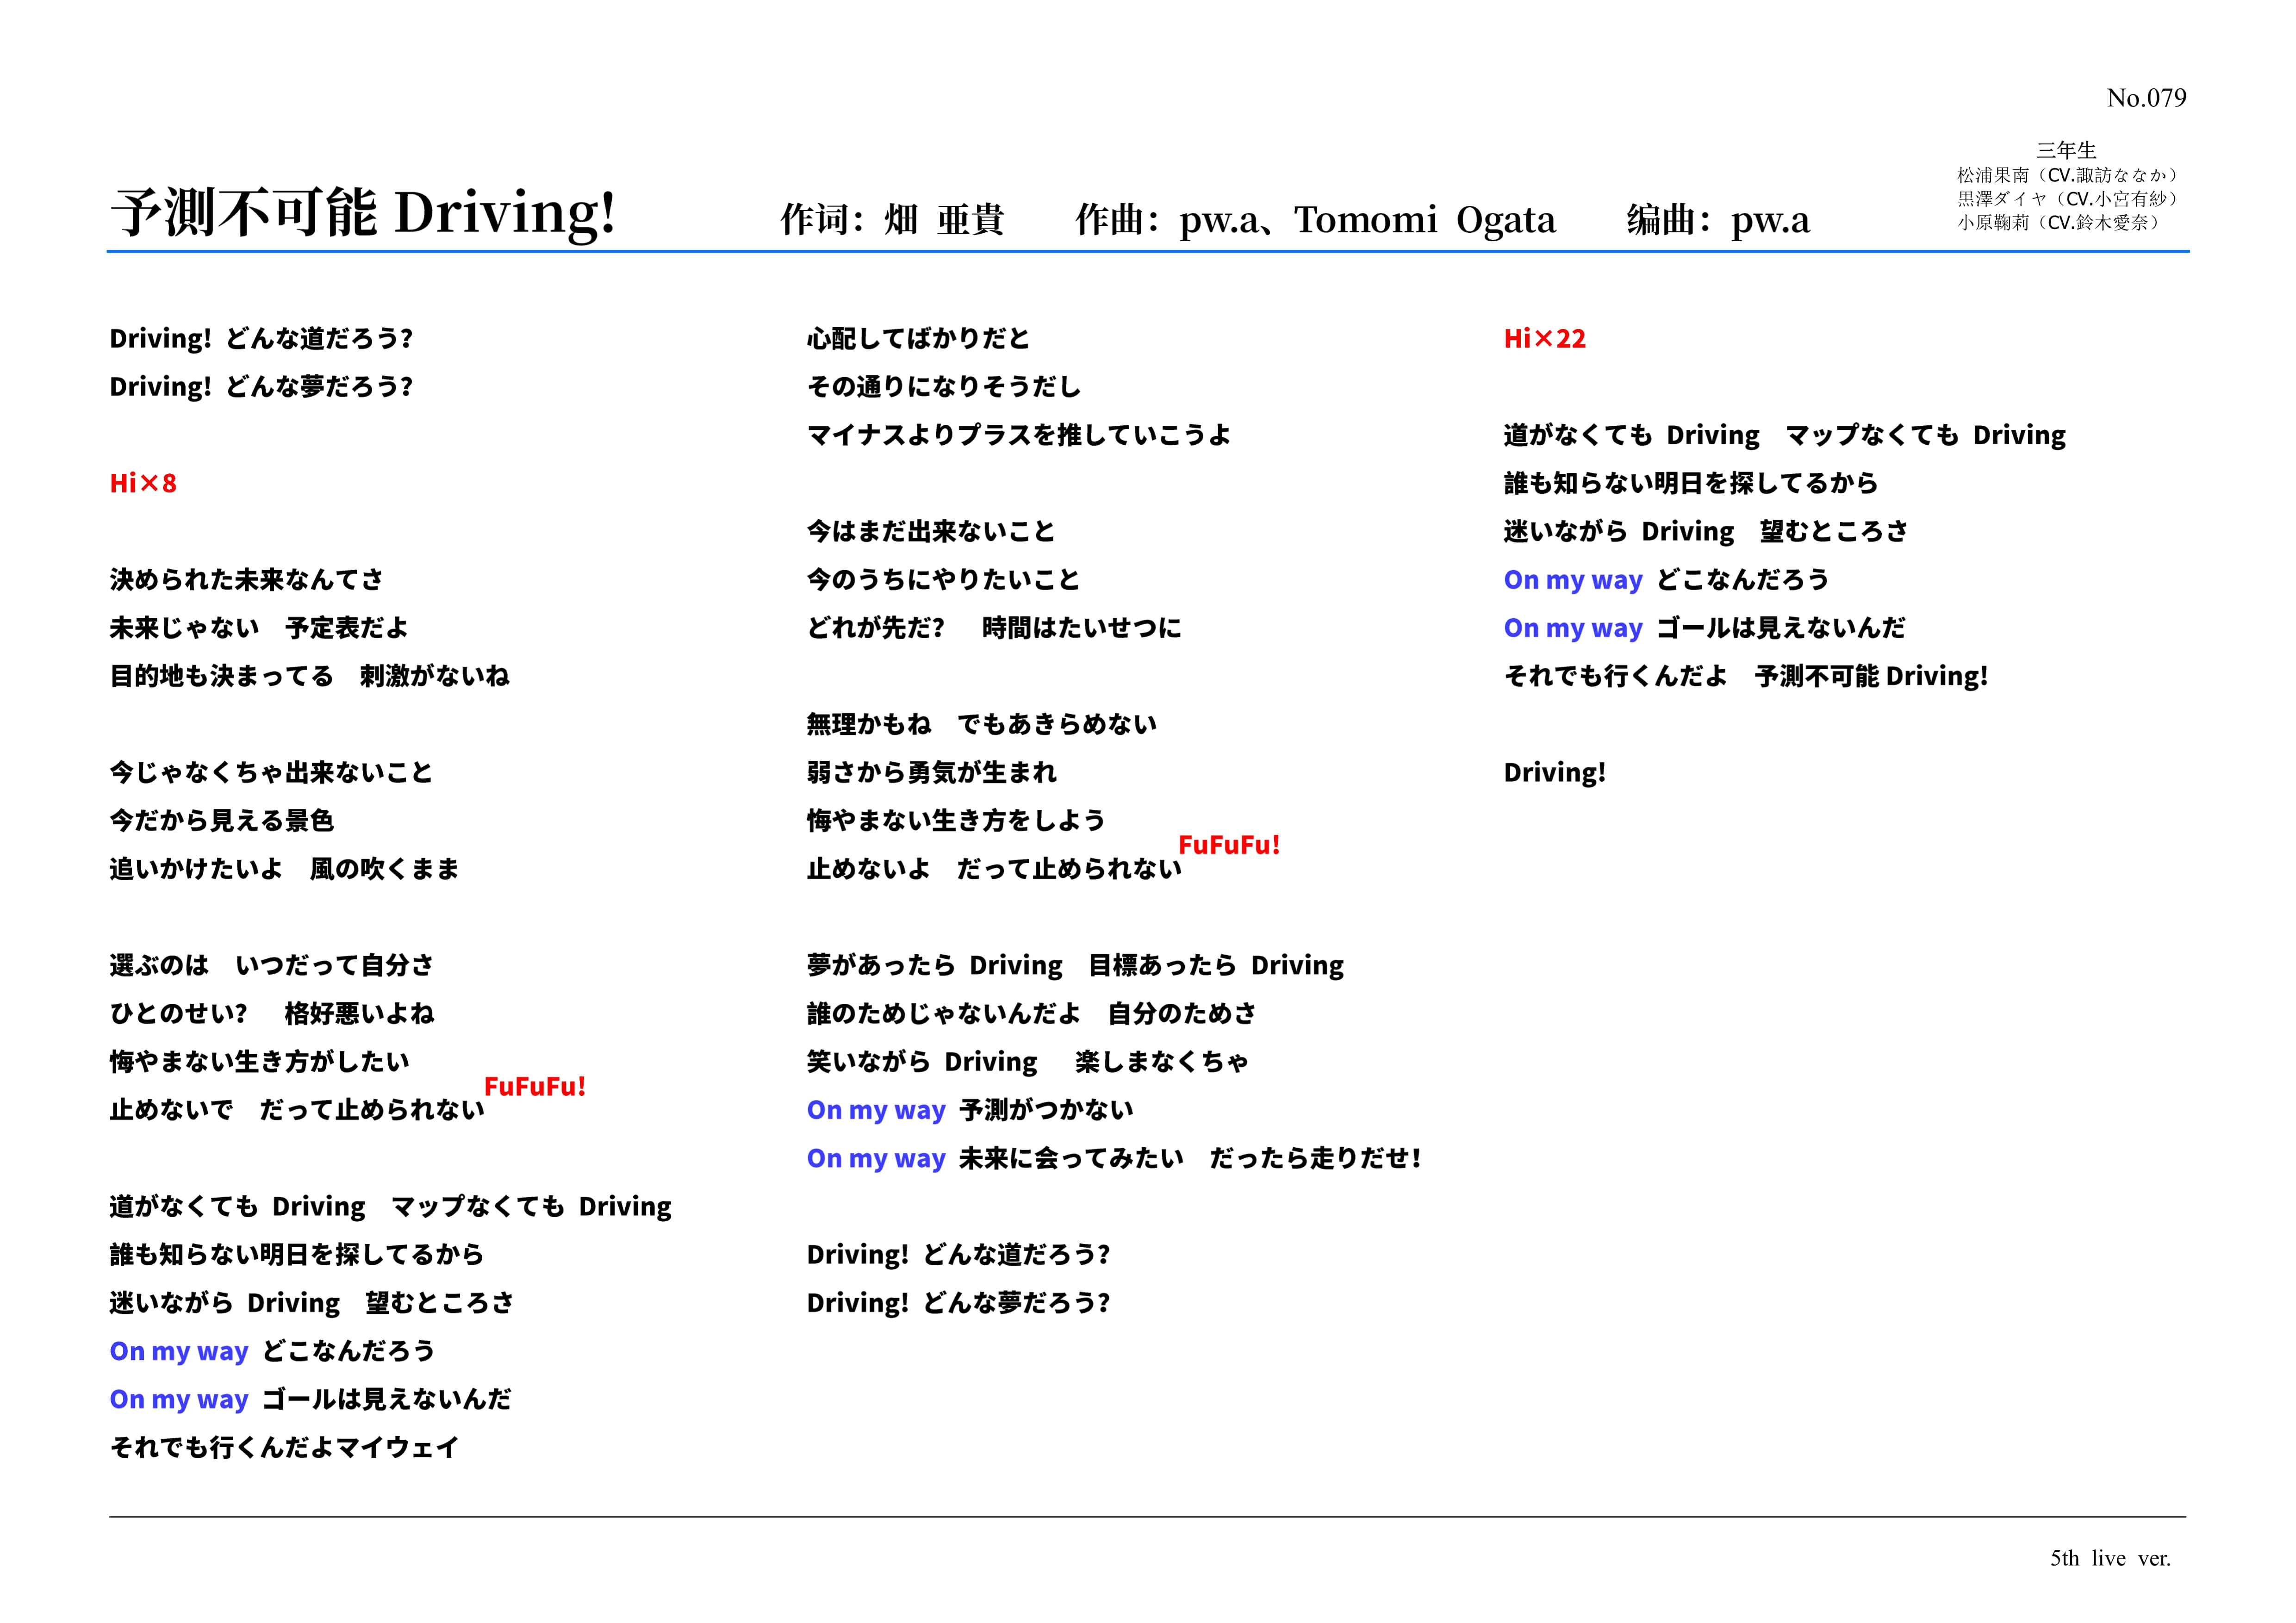Click the 三年生 group label

pyautogui.click(x=2066, y=150)
